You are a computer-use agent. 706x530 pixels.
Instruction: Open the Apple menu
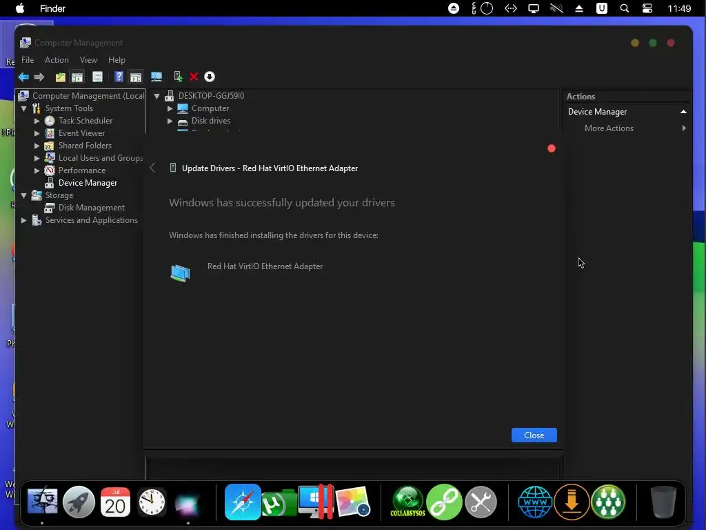20,8
